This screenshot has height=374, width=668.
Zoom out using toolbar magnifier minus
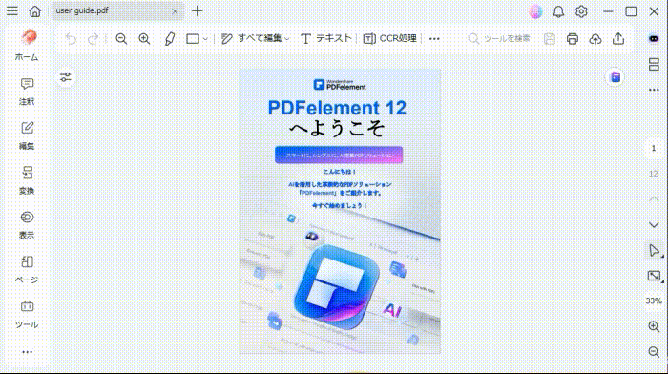point(121,39)
